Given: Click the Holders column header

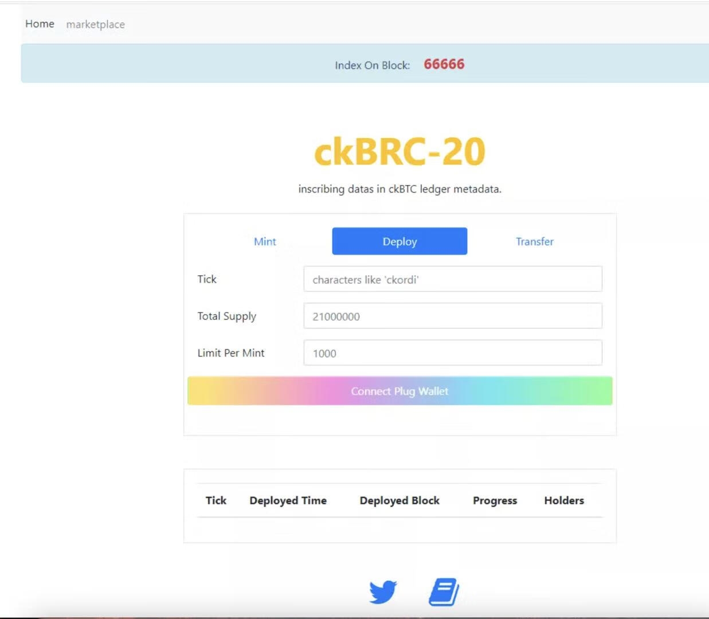Looking at the screenshot, I should 564,500.
